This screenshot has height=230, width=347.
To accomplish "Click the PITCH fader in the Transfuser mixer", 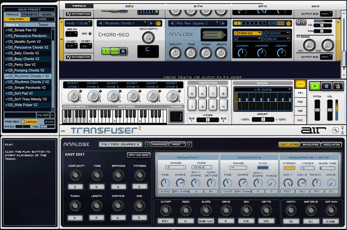I will tap(317, 110).
